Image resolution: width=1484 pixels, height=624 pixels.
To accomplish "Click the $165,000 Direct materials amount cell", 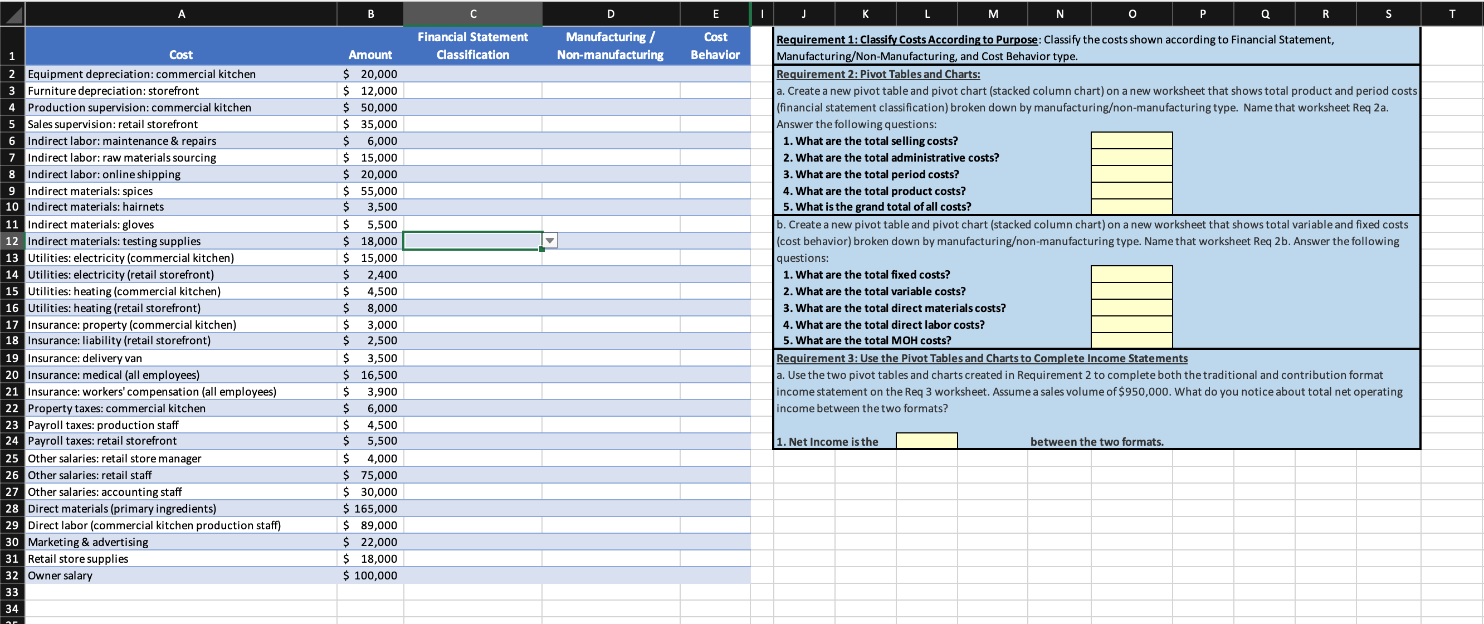I will pyautogui.click(x=370, y=508).
